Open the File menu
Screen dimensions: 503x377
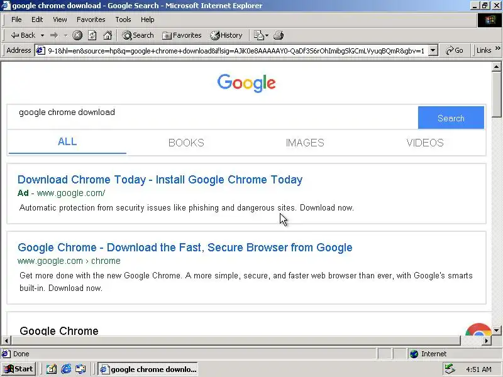(x=16, y=19)
